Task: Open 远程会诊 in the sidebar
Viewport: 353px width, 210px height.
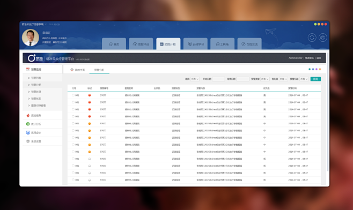Action: pyautogui.click(x=42, y=133)
